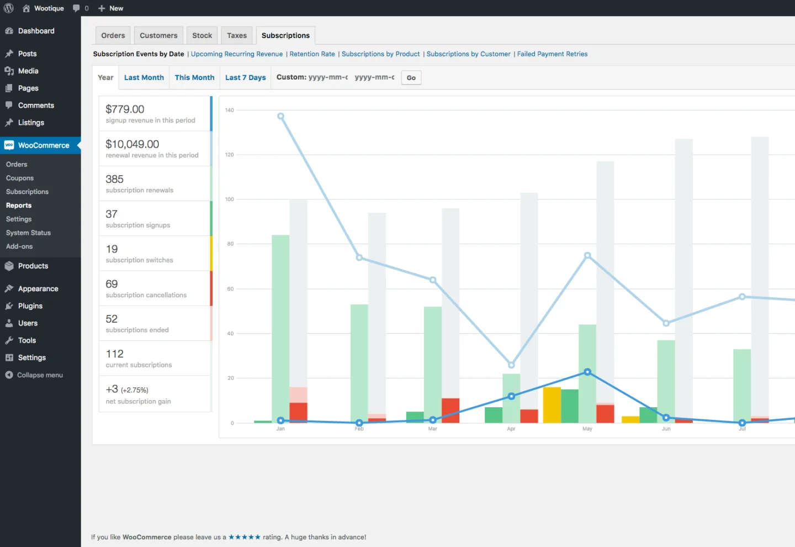This screenshot has height=547, width=795.
Task: Open Coupons in WooCommerce submenu
Action: click(20, 178)
